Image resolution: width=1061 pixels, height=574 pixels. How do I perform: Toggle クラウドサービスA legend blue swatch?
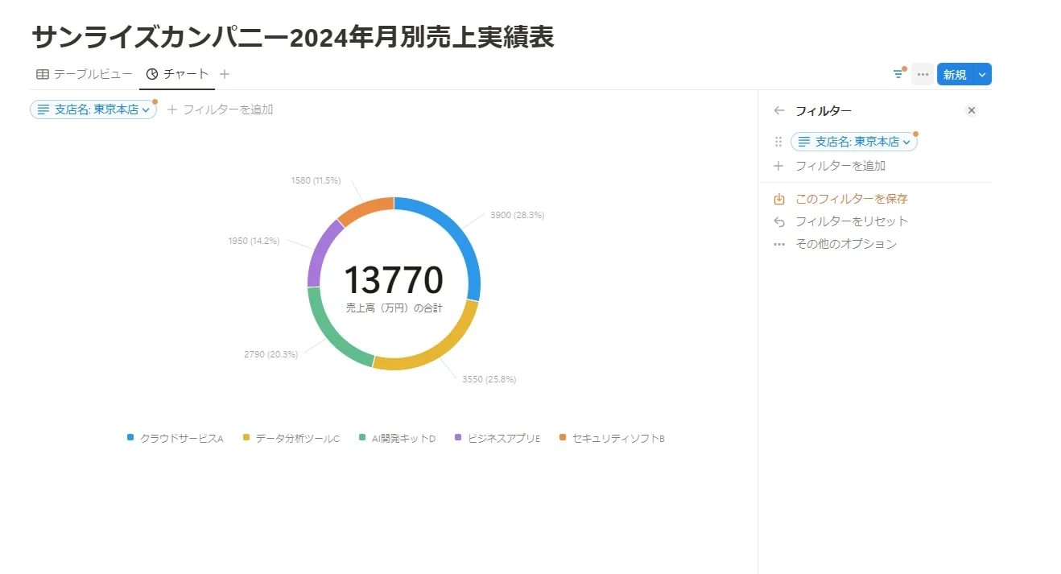coord(130,437)
